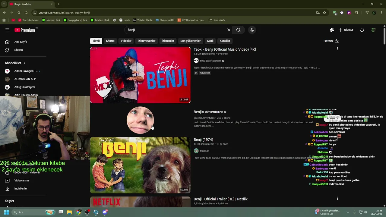This screenshot has height=217, width=386.
Task: Open the Yeni klasör bookmark folder
Action: (217, 20)
